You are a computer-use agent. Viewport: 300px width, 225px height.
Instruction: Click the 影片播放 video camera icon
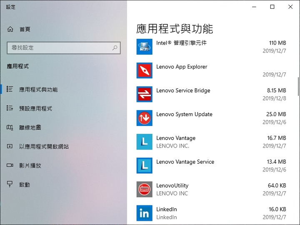10,165
